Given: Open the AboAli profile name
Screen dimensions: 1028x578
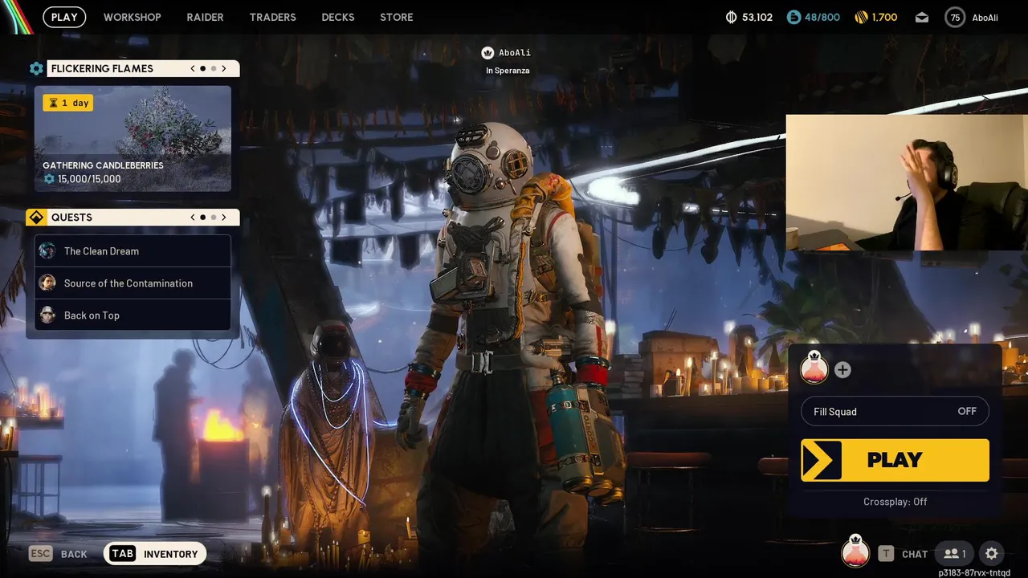Looking at the screenshot, I should pyautogui.click(x=985, y=18).
